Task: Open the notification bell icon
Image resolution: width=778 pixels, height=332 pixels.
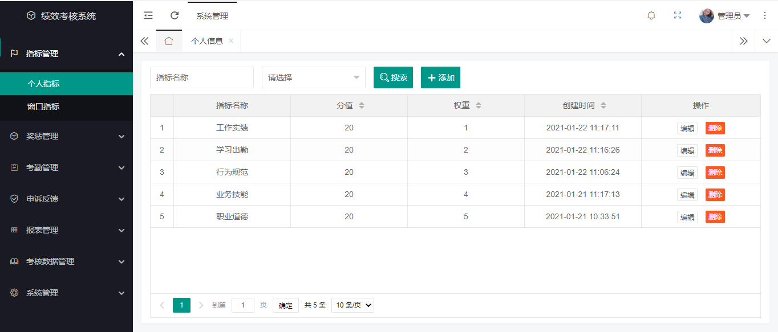Action: pos(651,15)
